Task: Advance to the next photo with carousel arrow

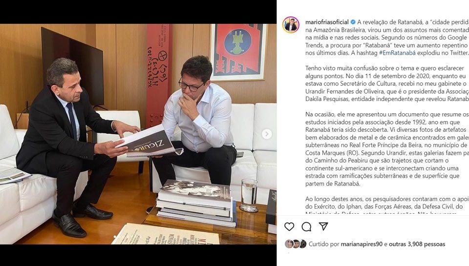Action: [267, 134]
